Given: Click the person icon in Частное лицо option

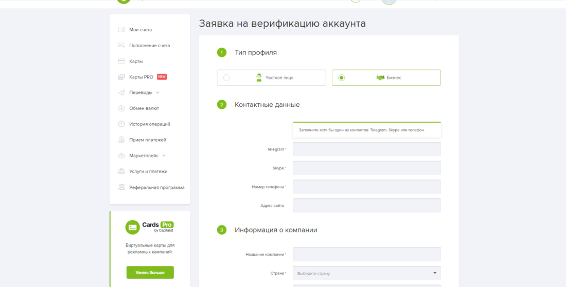Looking at the screenshot, I should pyautogui.click(x=259, y=78).
